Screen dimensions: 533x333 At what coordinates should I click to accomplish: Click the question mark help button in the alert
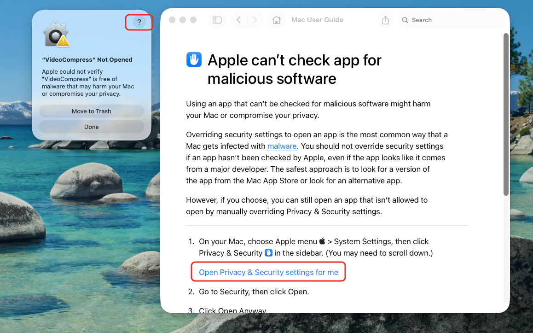(139, 22)
